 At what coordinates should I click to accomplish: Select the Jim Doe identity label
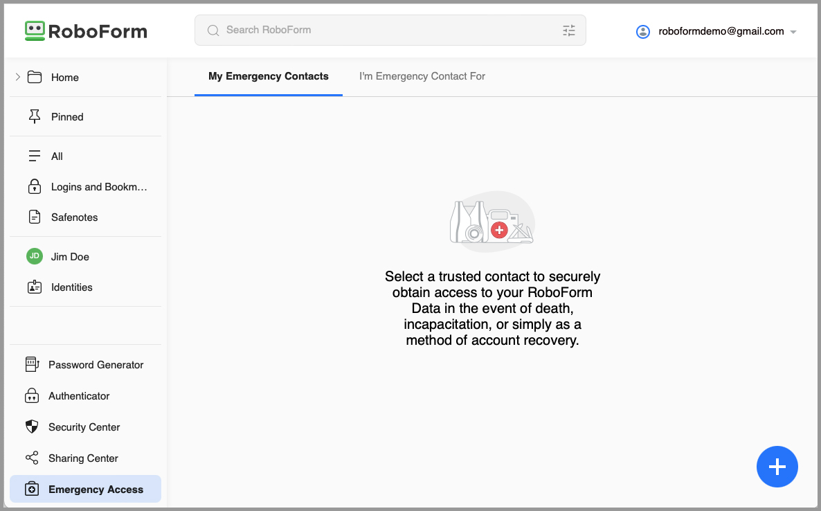(70, 257)
